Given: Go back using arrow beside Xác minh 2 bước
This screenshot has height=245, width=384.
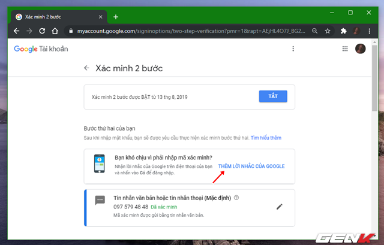Looking at the screenshot, I should point(86,68).
